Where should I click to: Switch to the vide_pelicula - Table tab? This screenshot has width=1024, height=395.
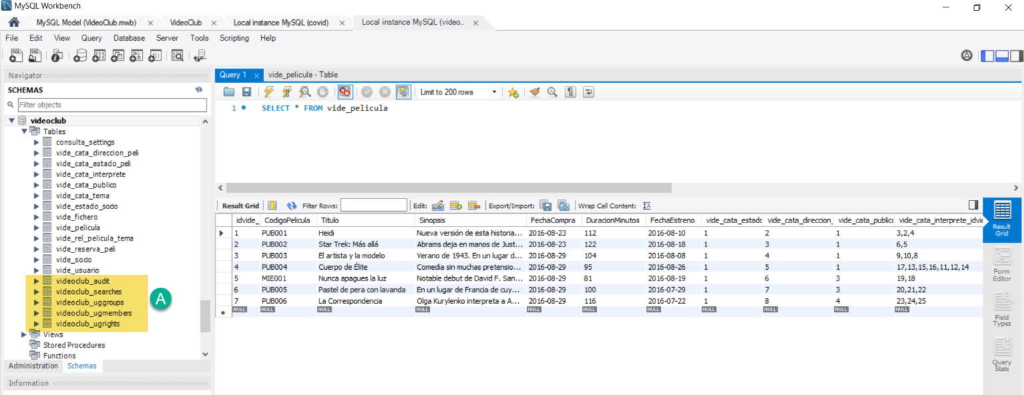tap(303, 75)
